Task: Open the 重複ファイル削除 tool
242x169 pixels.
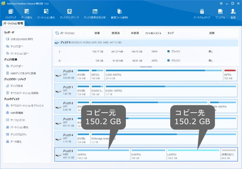Action: point(119,14)
